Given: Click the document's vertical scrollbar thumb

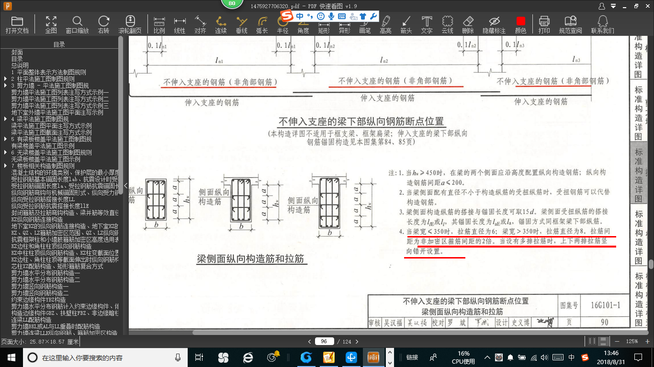Looking at the screenshot, I should click(651, 264).
